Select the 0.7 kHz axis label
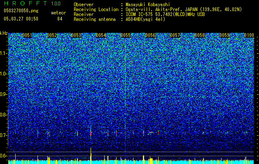259x164 pixels. [x=3, y=135]
